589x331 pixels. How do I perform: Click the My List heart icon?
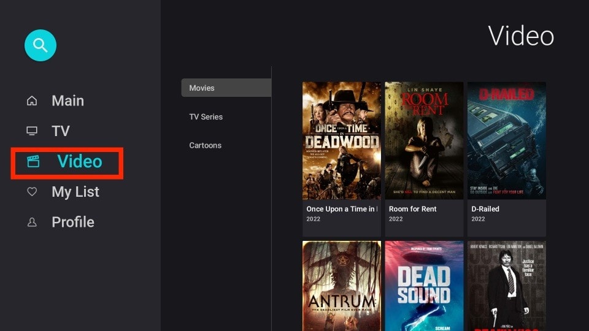[32, 192]
